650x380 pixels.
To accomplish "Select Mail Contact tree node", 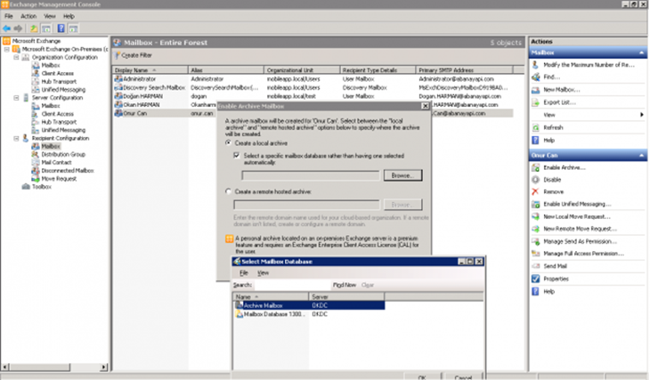I will point(56,163).
